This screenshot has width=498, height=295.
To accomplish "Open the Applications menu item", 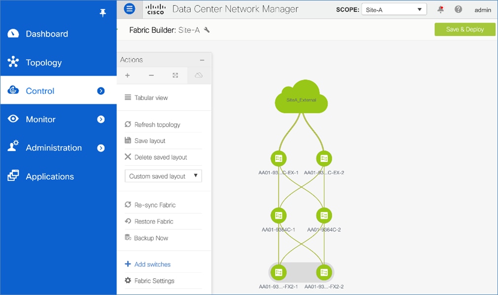I will click(x=59, y=177).
